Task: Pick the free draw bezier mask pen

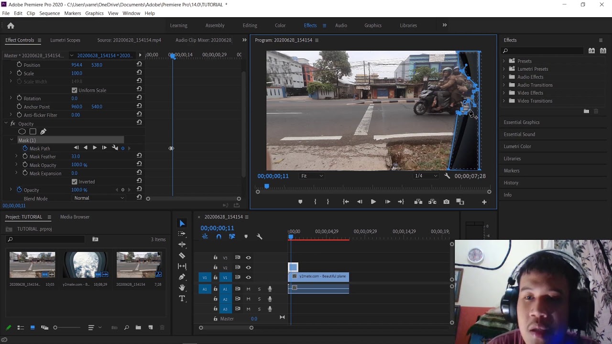Action: click(43, 131)
